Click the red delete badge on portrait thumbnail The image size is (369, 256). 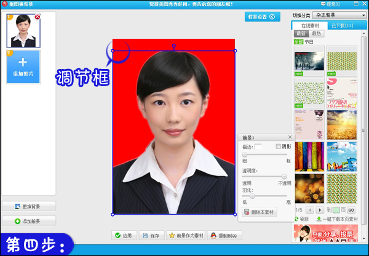coord(38,17)
